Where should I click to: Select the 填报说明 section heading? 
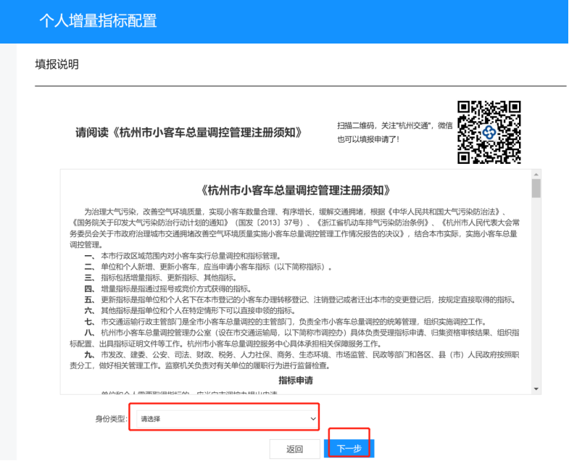point(57,65)
